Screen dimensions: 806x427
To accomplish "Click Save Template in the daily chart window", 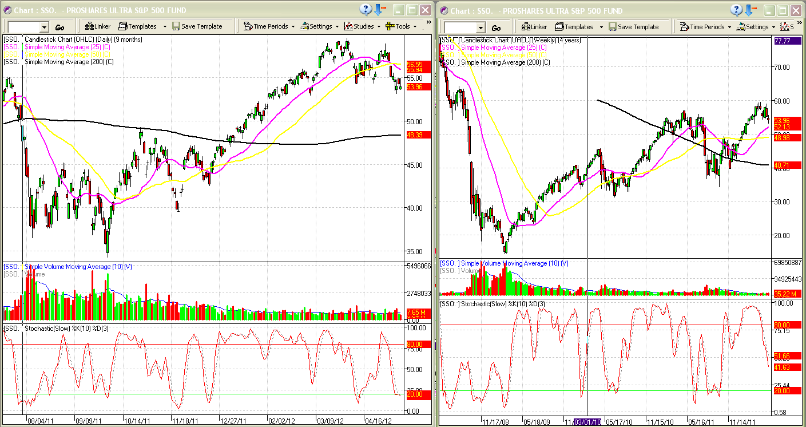I will tap(197, 26).
